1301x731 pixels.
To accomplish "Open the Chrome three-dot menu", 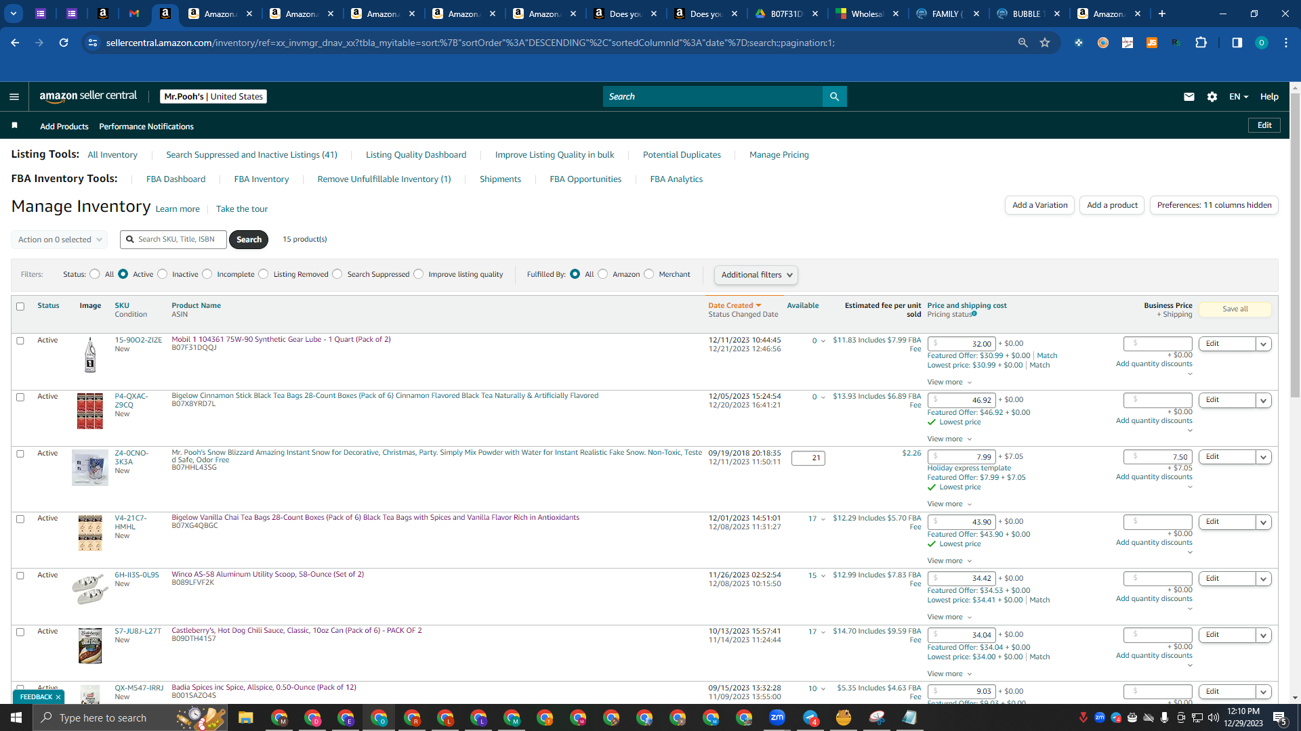I will point(1286,43).
